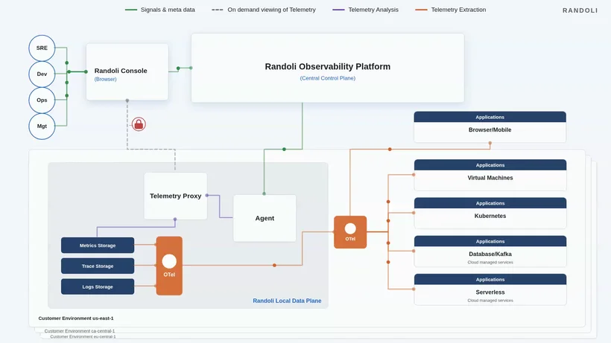The image size is (611, 343).
Task: Click the RANDOLI logo text
Action: point(580,10)
